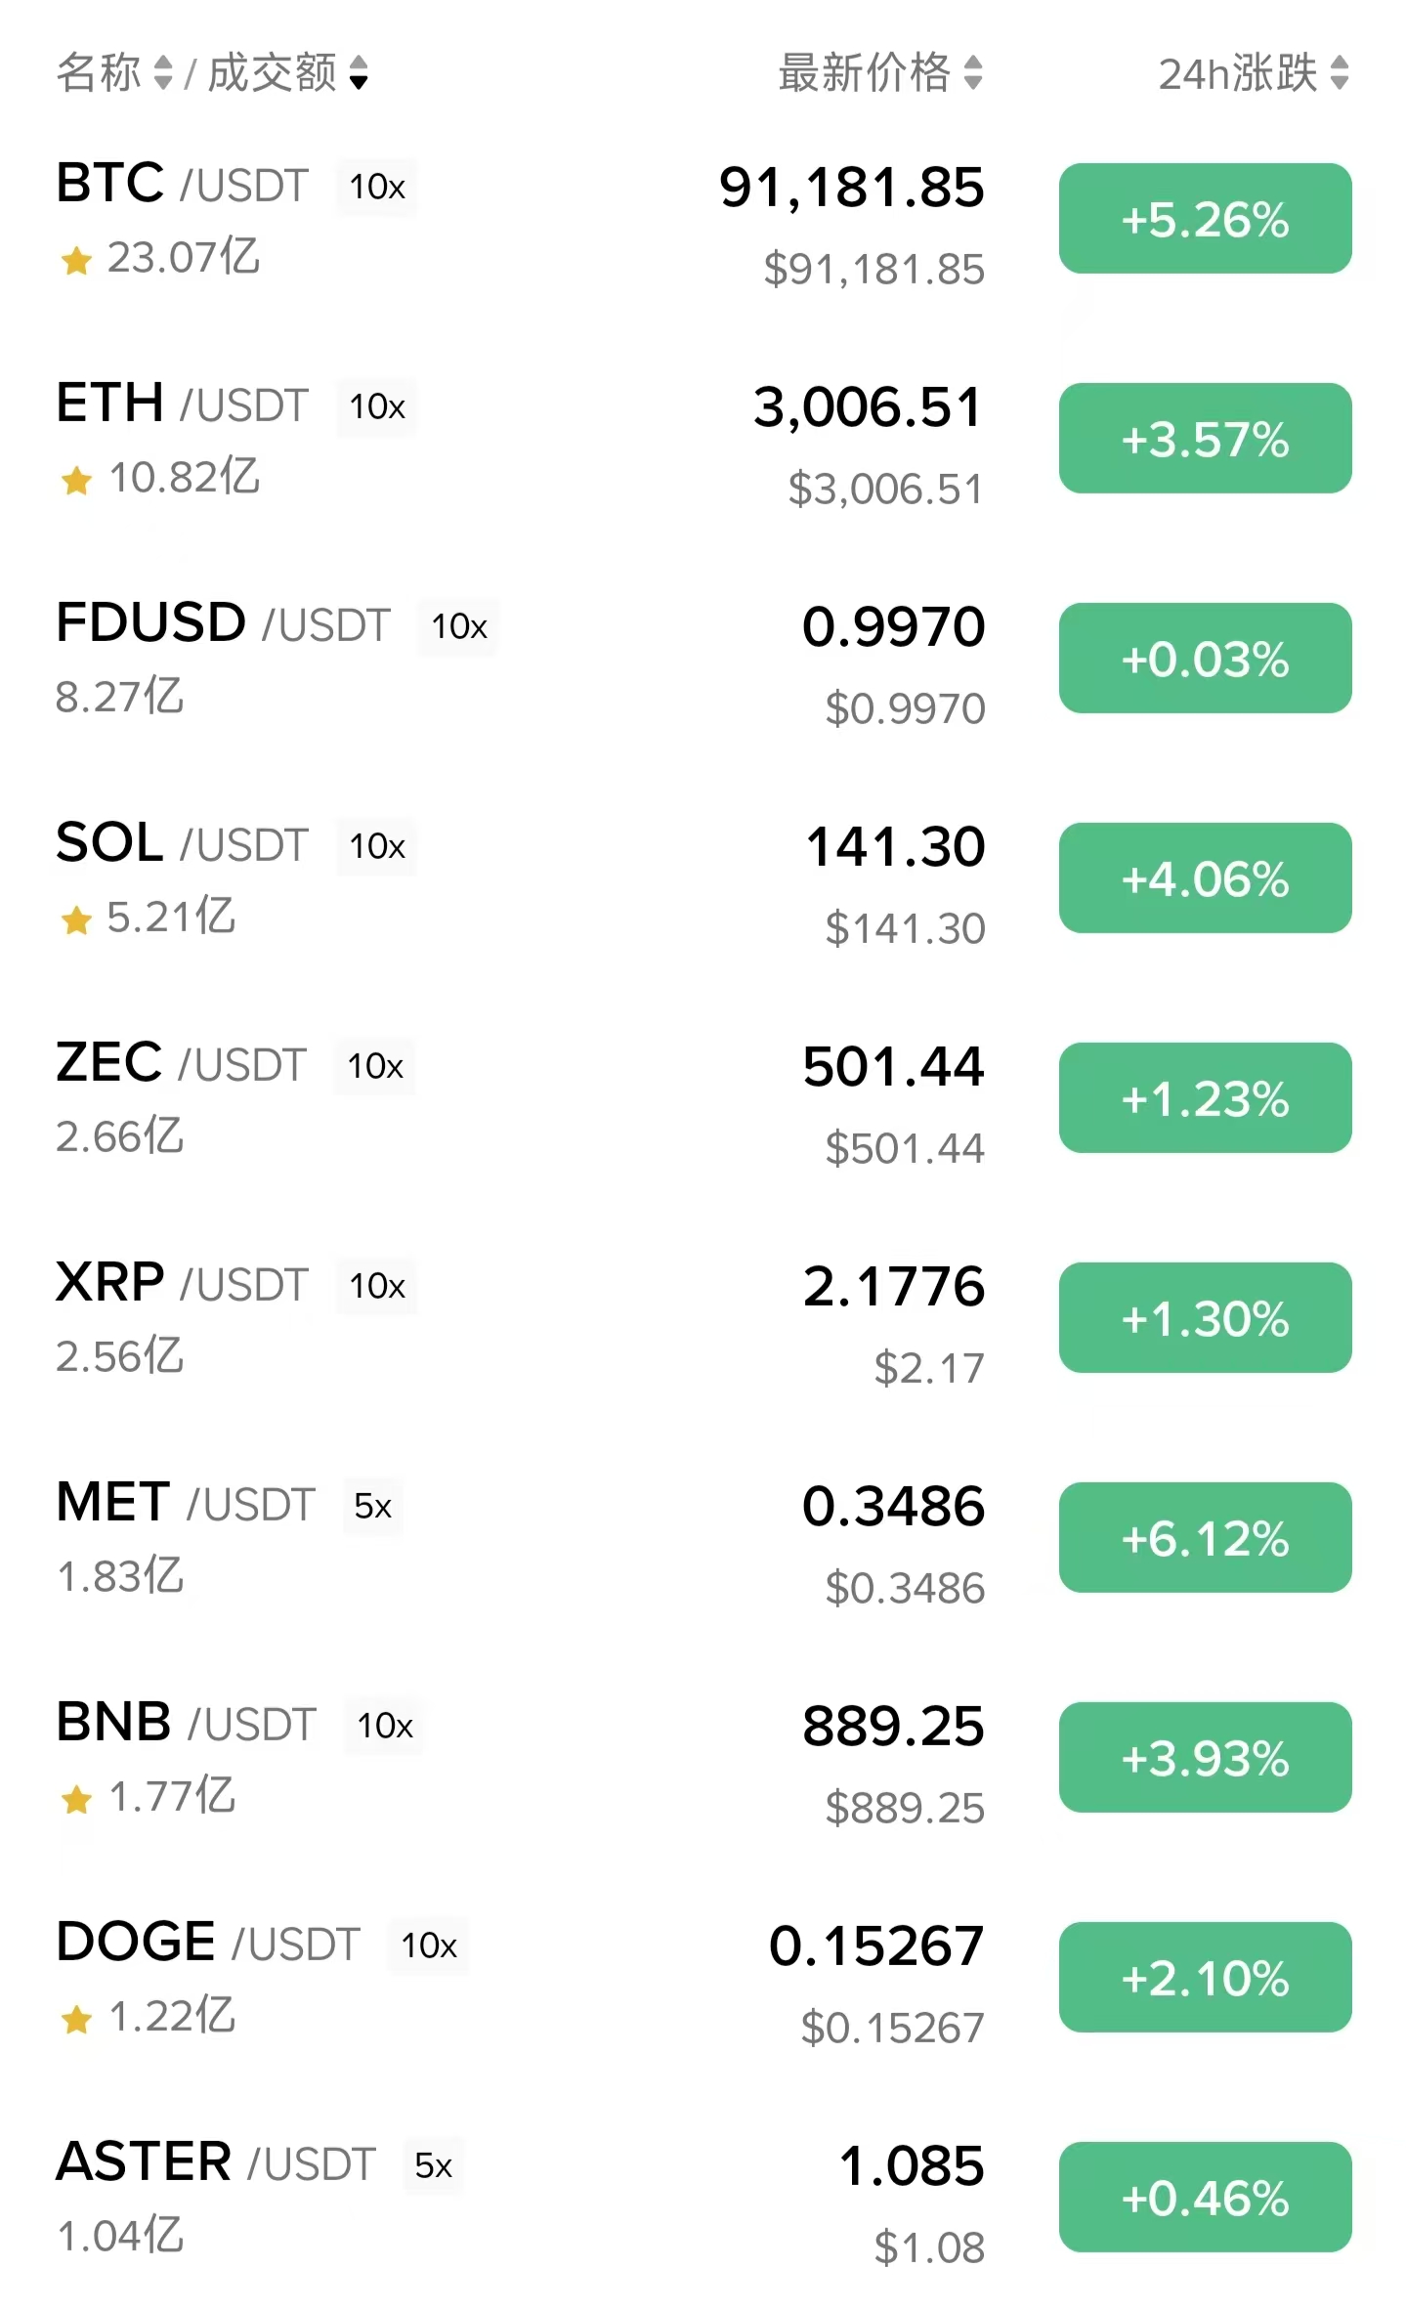
Task: Select the DOGE price 0.15267
Action: click(x=875, y=1946)
